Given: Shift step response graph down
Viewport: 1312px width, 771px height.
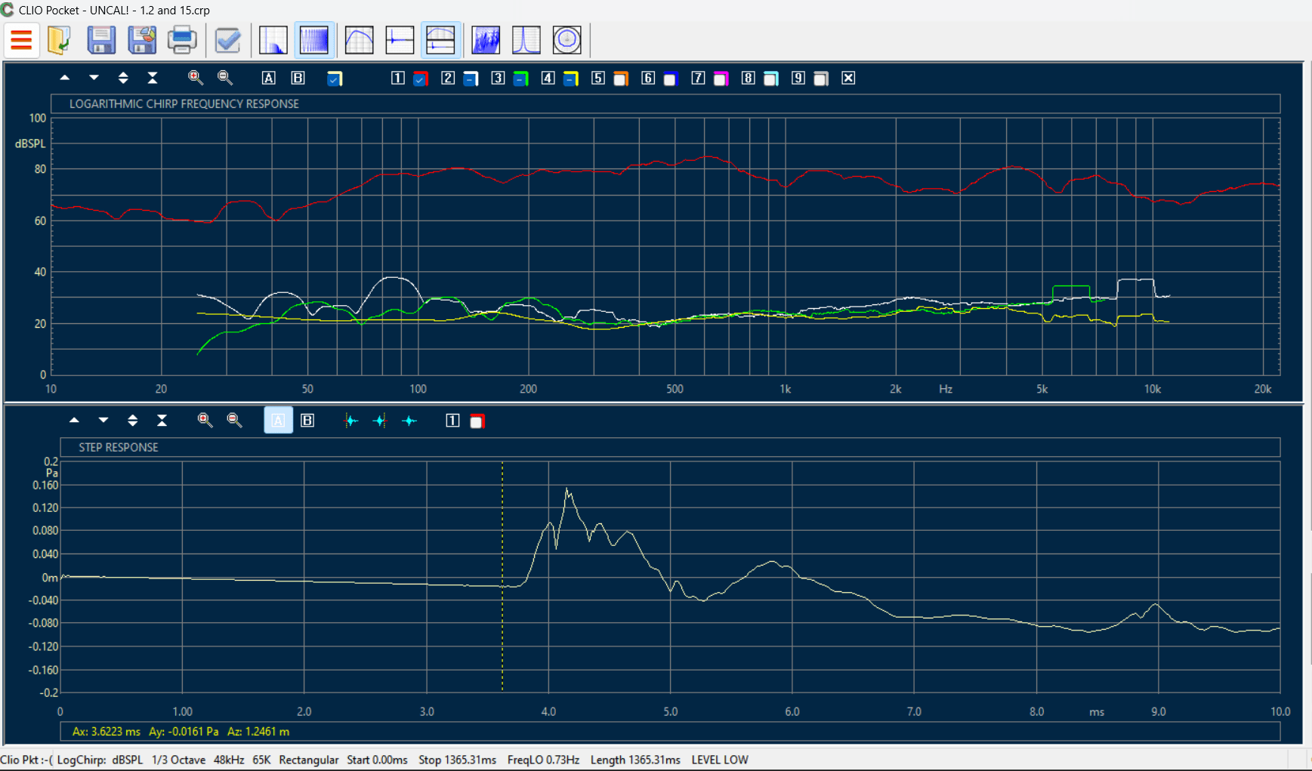Looking at the screenshot, I should pyautogui.click(x=103, y=421).
